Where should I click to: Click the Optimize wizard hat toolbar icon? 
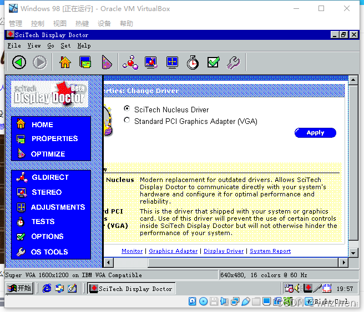[x=107, y=63]
